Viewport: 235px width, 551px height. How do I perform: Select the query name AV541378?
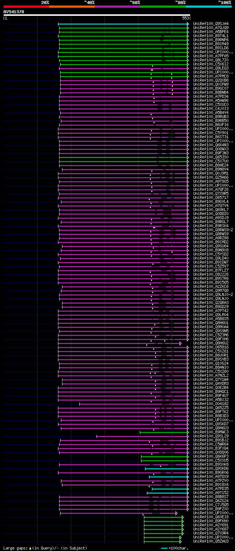point(14,12)
